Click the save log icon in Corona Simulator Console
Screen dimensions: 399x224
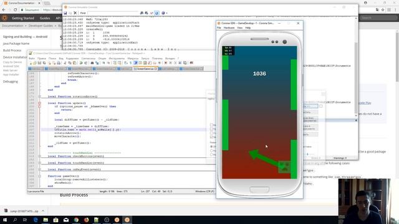(65, 13)
